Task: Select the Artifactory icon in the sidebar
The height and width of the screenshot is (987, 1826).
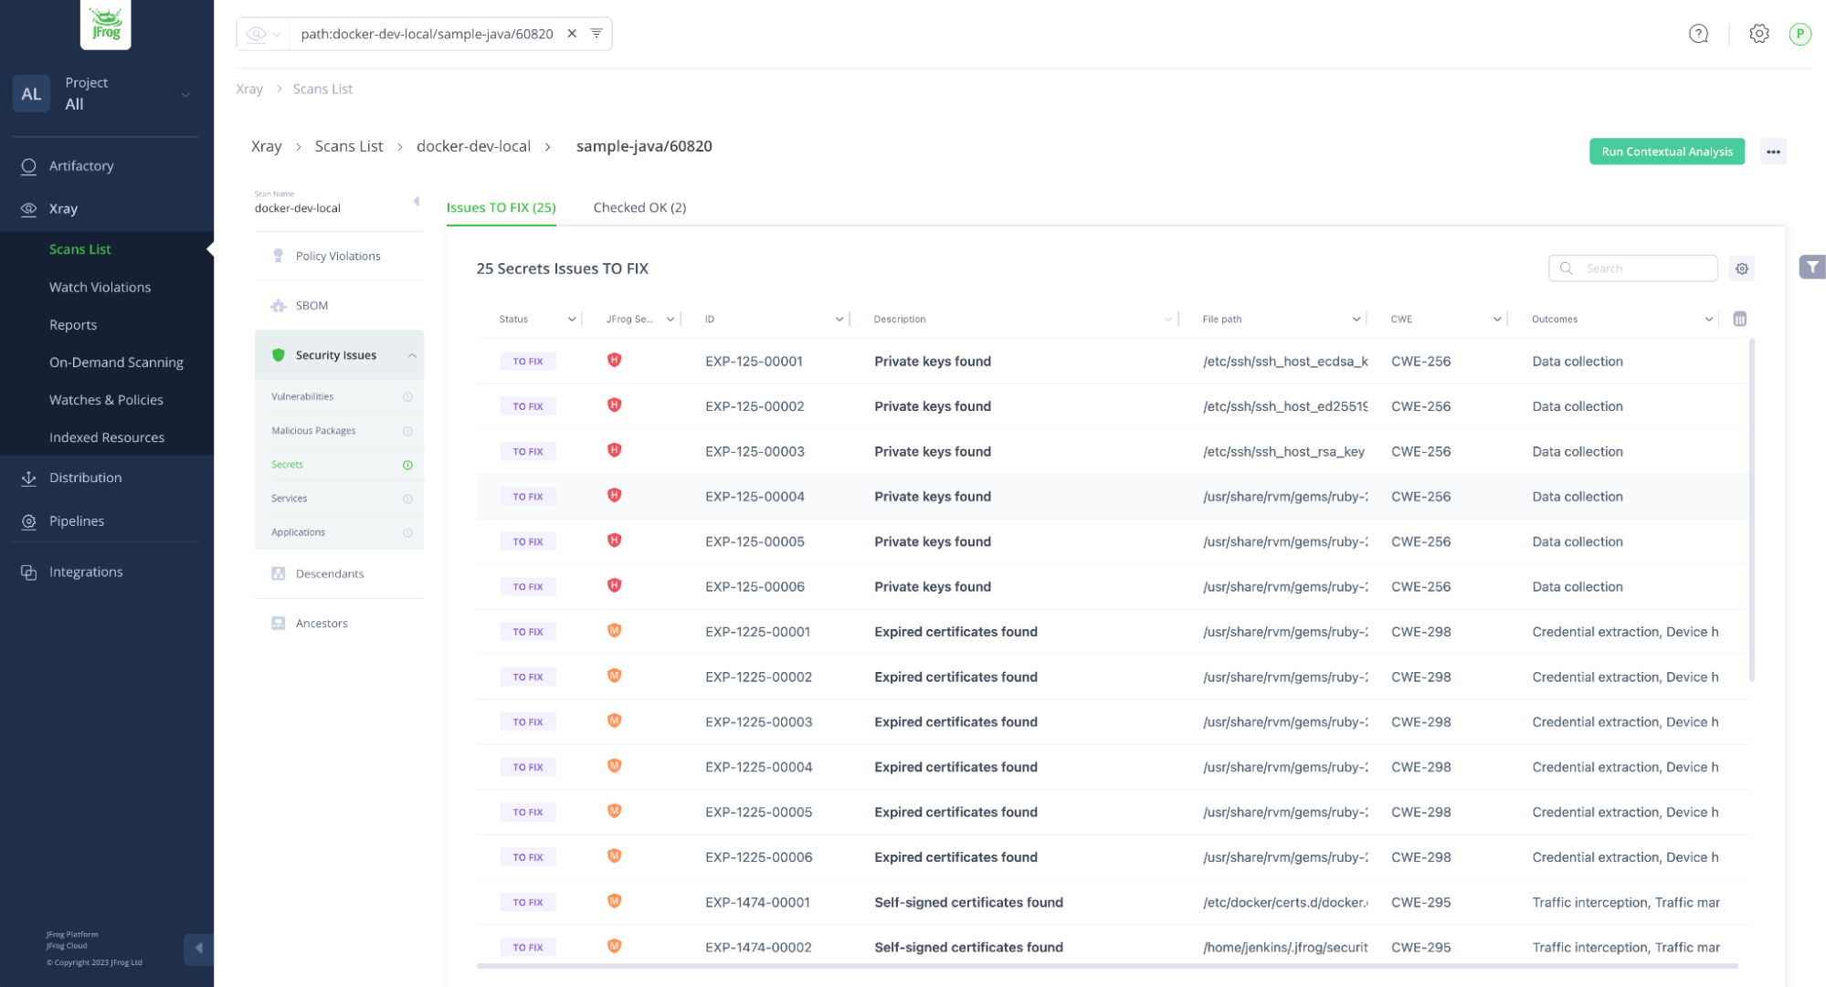Action: [28, 165]
